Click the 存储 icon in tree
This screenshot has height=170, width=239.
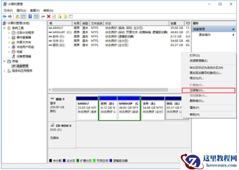click(x=9, y=61)
